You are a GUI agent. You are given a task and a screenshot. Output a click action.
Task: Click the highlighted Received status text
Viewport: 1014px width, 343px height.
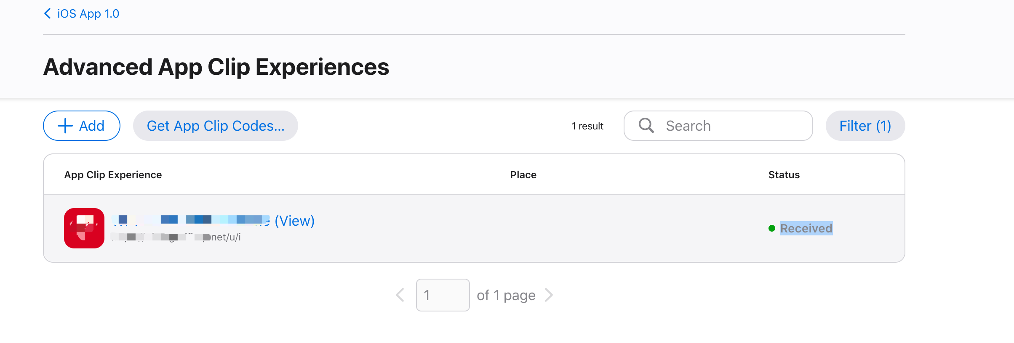(x=806, y=228)
